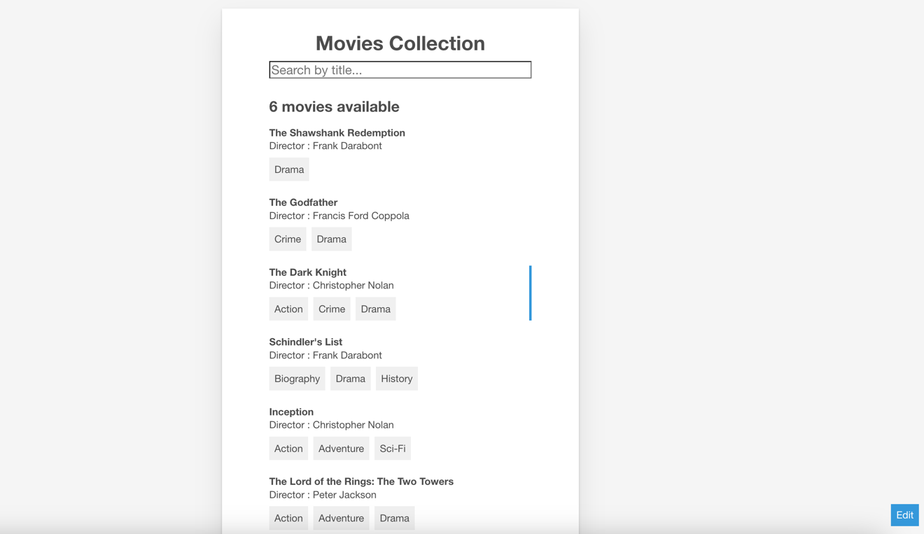Image resolution: width=924 pixels, height=534 pixels.
Task: Click Director : Frank Darabont under Schindler's List
Action: pyautogui.click(x=325, y=356)
